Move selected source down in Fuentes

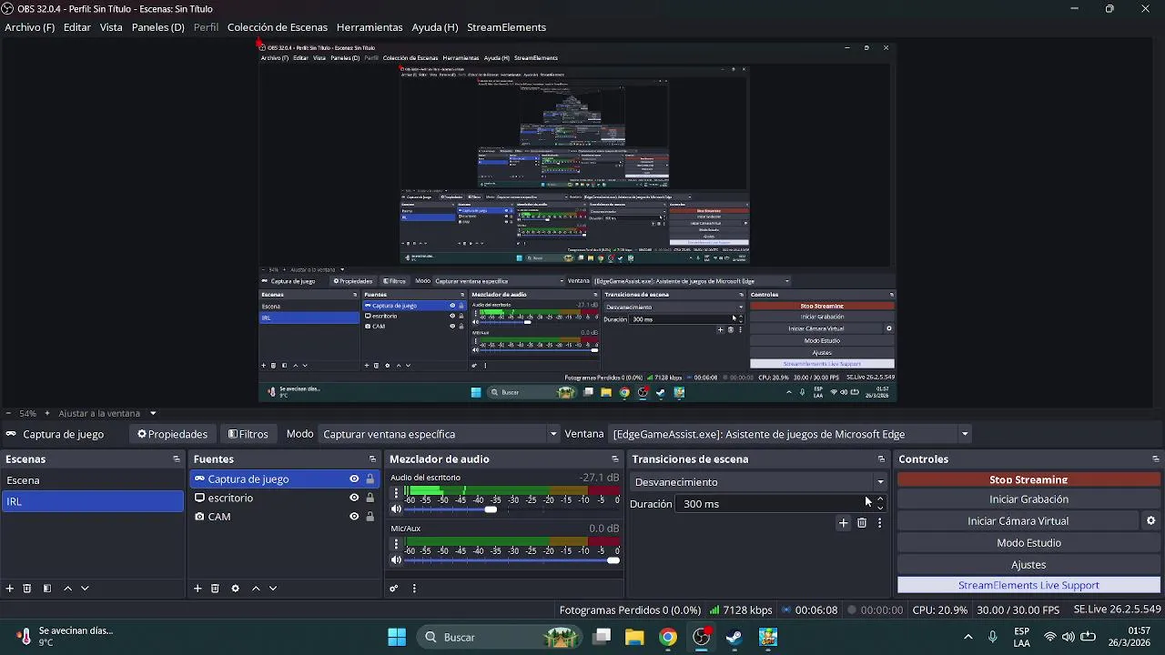(272, 589)
